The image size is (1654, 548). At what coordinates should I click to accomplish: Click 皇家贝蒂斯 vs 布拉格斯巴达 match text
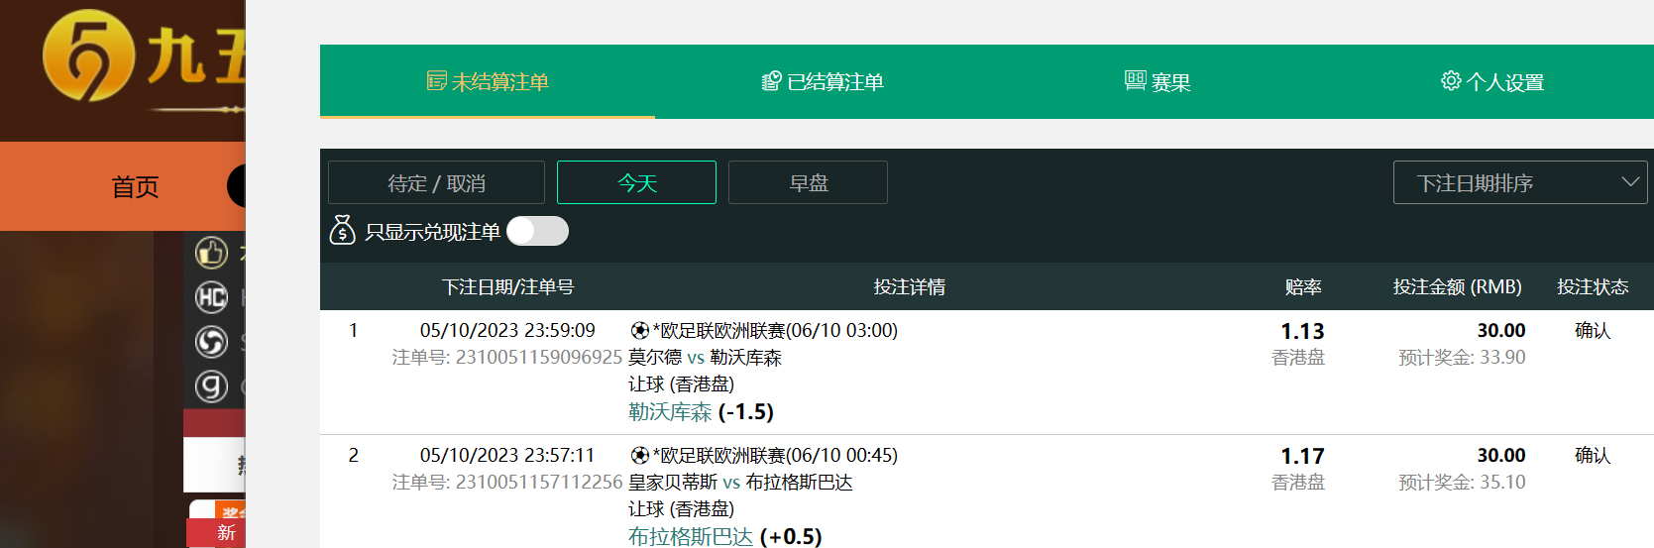(740, 482)
